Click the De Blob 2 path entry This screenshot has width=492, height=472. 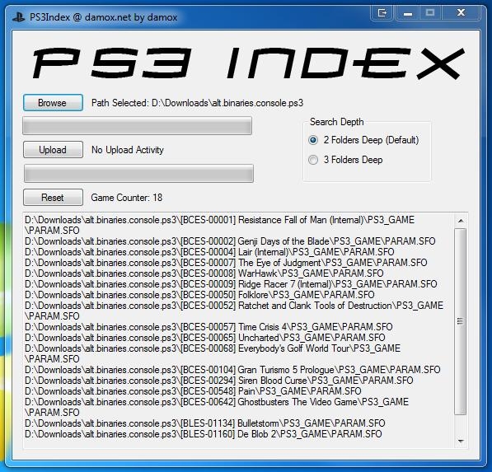click(204, 434)
